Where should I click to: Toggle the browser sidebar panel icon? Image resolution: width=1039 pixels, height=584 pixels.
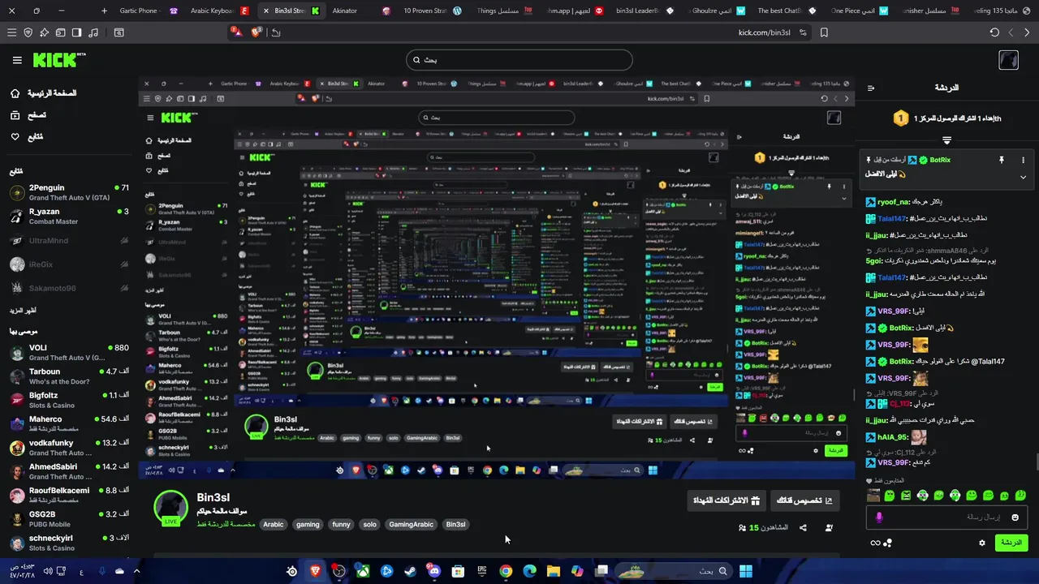pyautogui.click(x=76, y=32)
